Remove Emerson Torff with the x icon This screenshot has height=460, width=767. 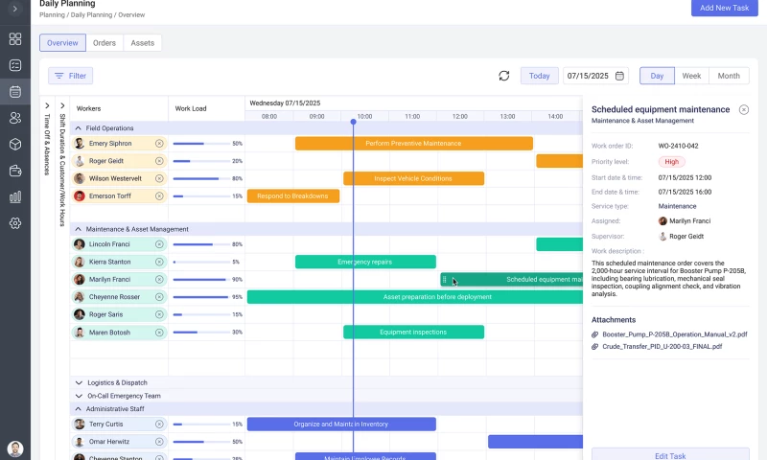159,196
